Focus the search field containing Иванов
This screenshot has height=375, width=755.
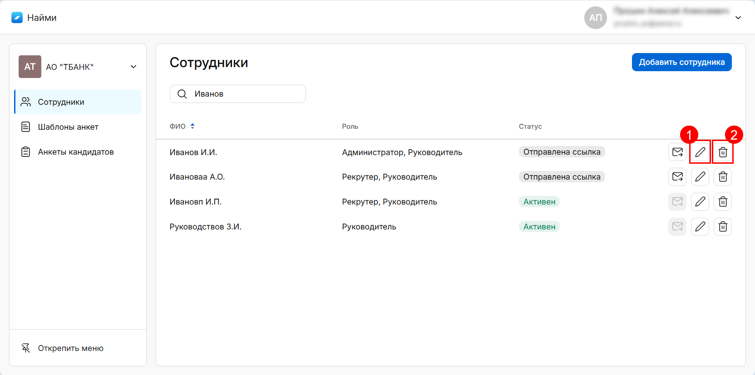(245, 94)
